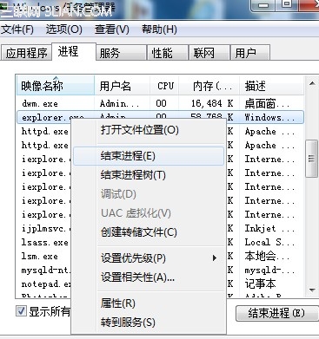Click the scrollbar up arrow
Image resolution: width=319 pixels, height=339 pixels.
[312, 84]
